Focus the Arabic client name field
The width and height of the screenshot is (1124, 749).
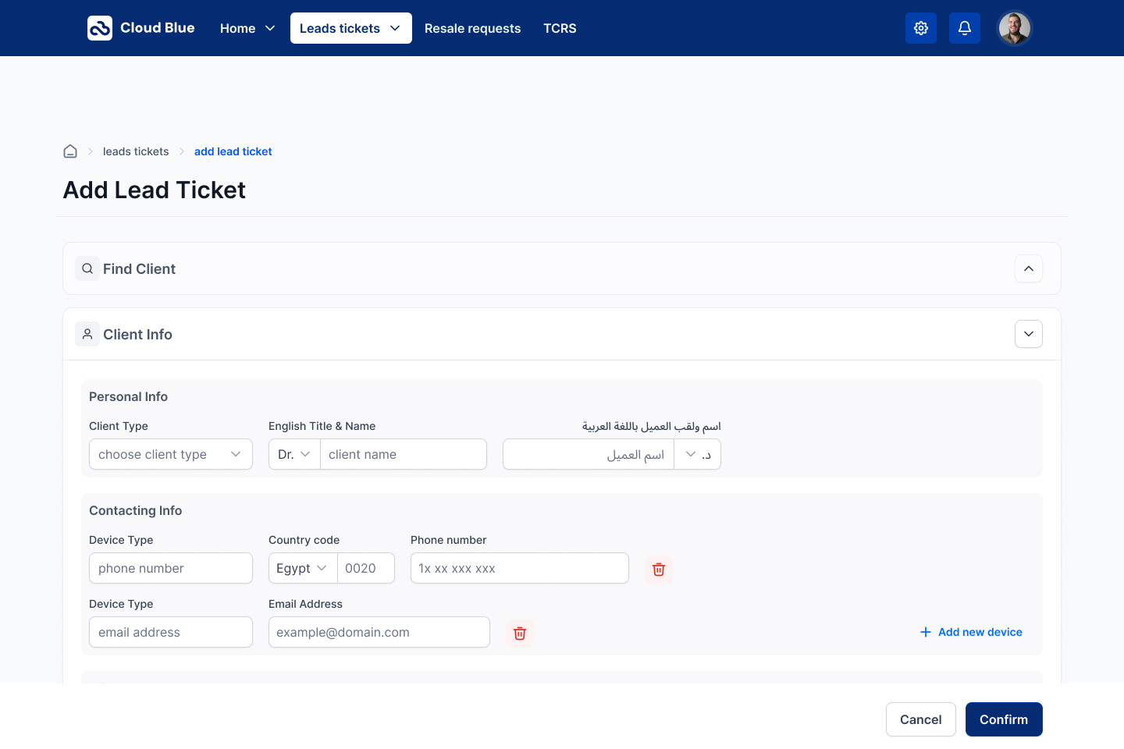pos(589,454)
